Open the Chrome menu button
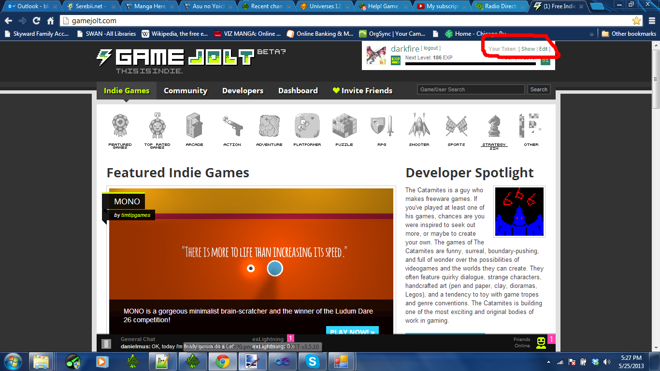The width and height of the screenshot is (660, 371). tap(652, 21)
